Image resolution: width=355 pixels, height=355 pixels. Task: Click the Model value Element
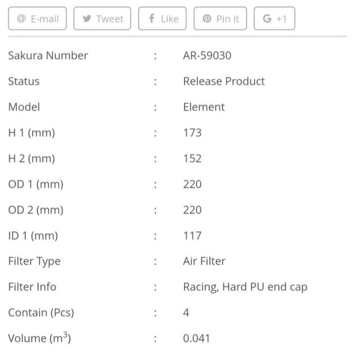(204, 107)
